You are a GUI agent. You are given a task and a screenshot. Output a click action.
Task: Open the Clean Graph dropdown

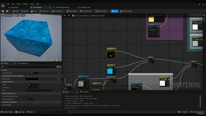coord(72,11)
